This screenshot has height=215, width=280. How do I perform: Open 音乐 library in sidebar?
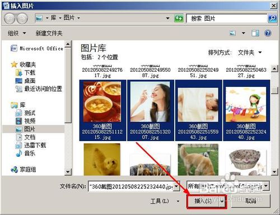tap(25, 153)
